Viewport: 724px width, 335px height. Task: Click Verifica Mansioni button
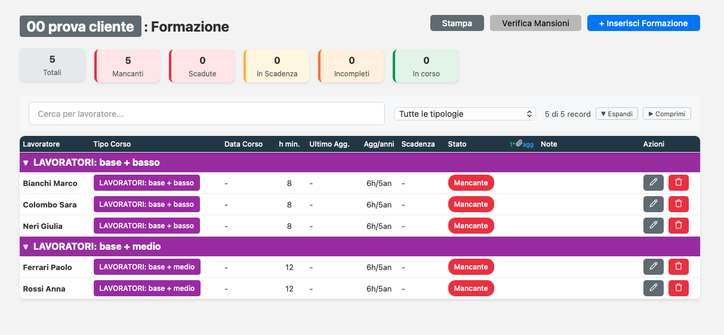pos(535,23)
